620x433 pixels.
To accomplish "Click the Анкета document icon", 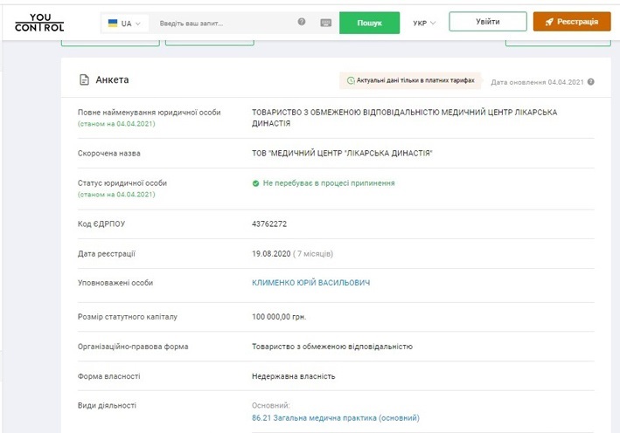I will pos(84,79).
